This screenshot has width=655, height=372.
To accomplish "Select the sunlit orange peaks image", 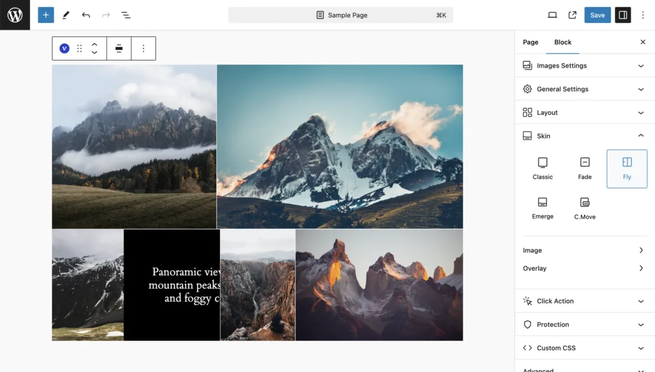I will (x=379, y=284).
